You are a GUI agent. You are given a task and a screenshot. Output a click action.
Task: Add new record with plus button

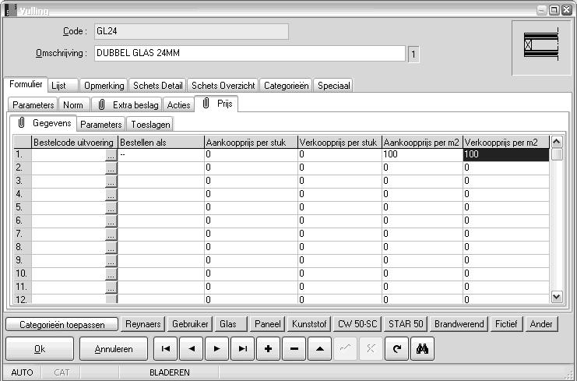tap(269, 348)
